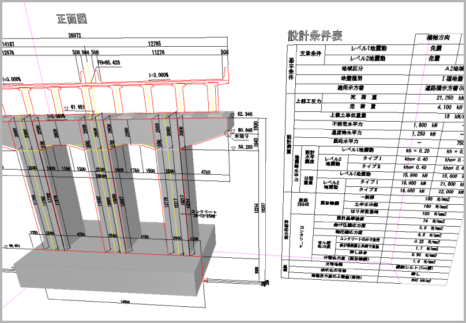This screenshot has width=466, height=323.
Task: Click the 0.90 N/mm2 value
Action: tap(424, 255)
